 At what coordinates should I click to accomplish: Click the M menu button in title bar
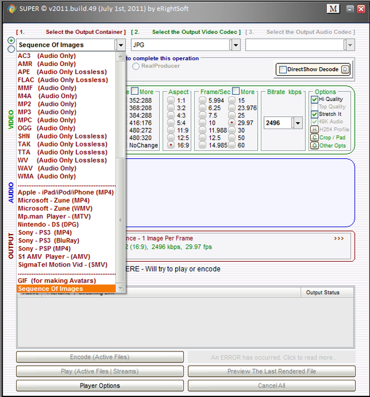[333, 9]
